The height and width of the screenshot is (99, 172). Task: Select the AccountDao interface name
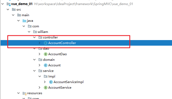pos(58,54)
